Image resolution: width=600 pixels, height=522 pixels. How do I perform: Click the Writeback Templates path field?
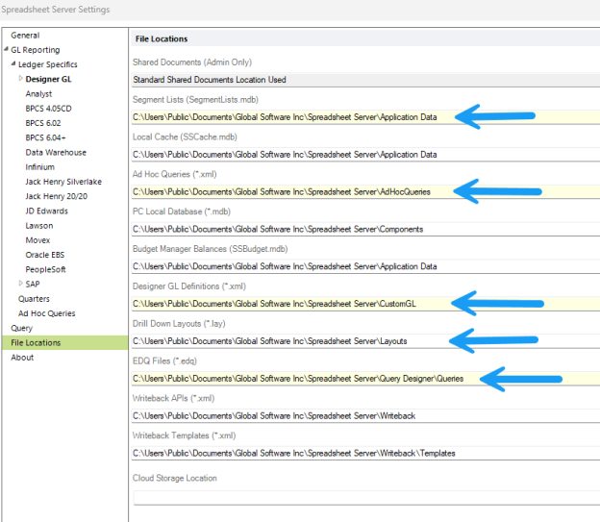click(365, 453)
